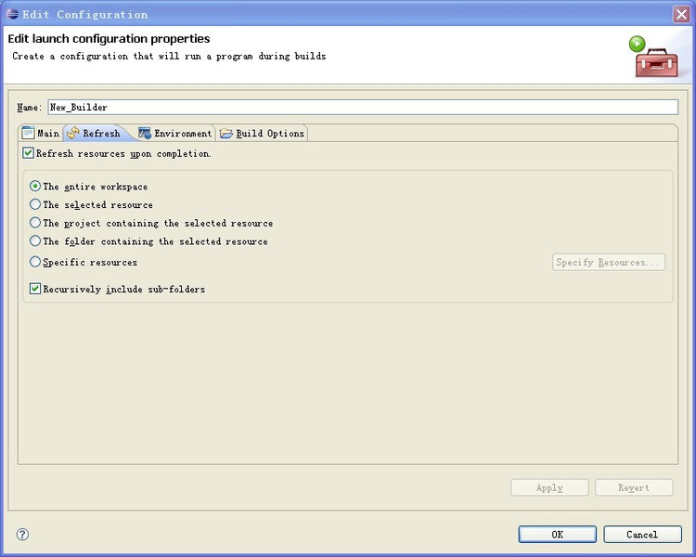This screenshot has width=696, height=557.
Task: Click the Environment tab's icon
Action: pos(145,133)
